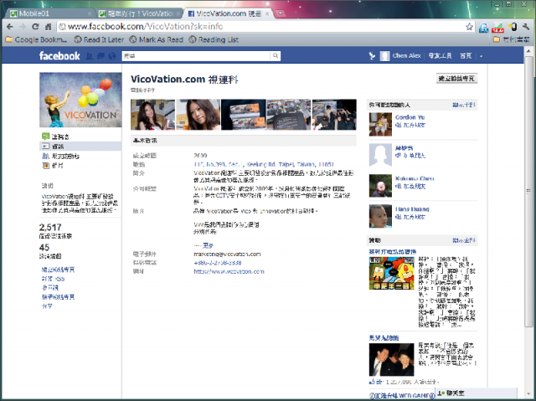This screenshot has width=536, height=401.
Task: Open the find friends link in top bar
Action: 440,56
